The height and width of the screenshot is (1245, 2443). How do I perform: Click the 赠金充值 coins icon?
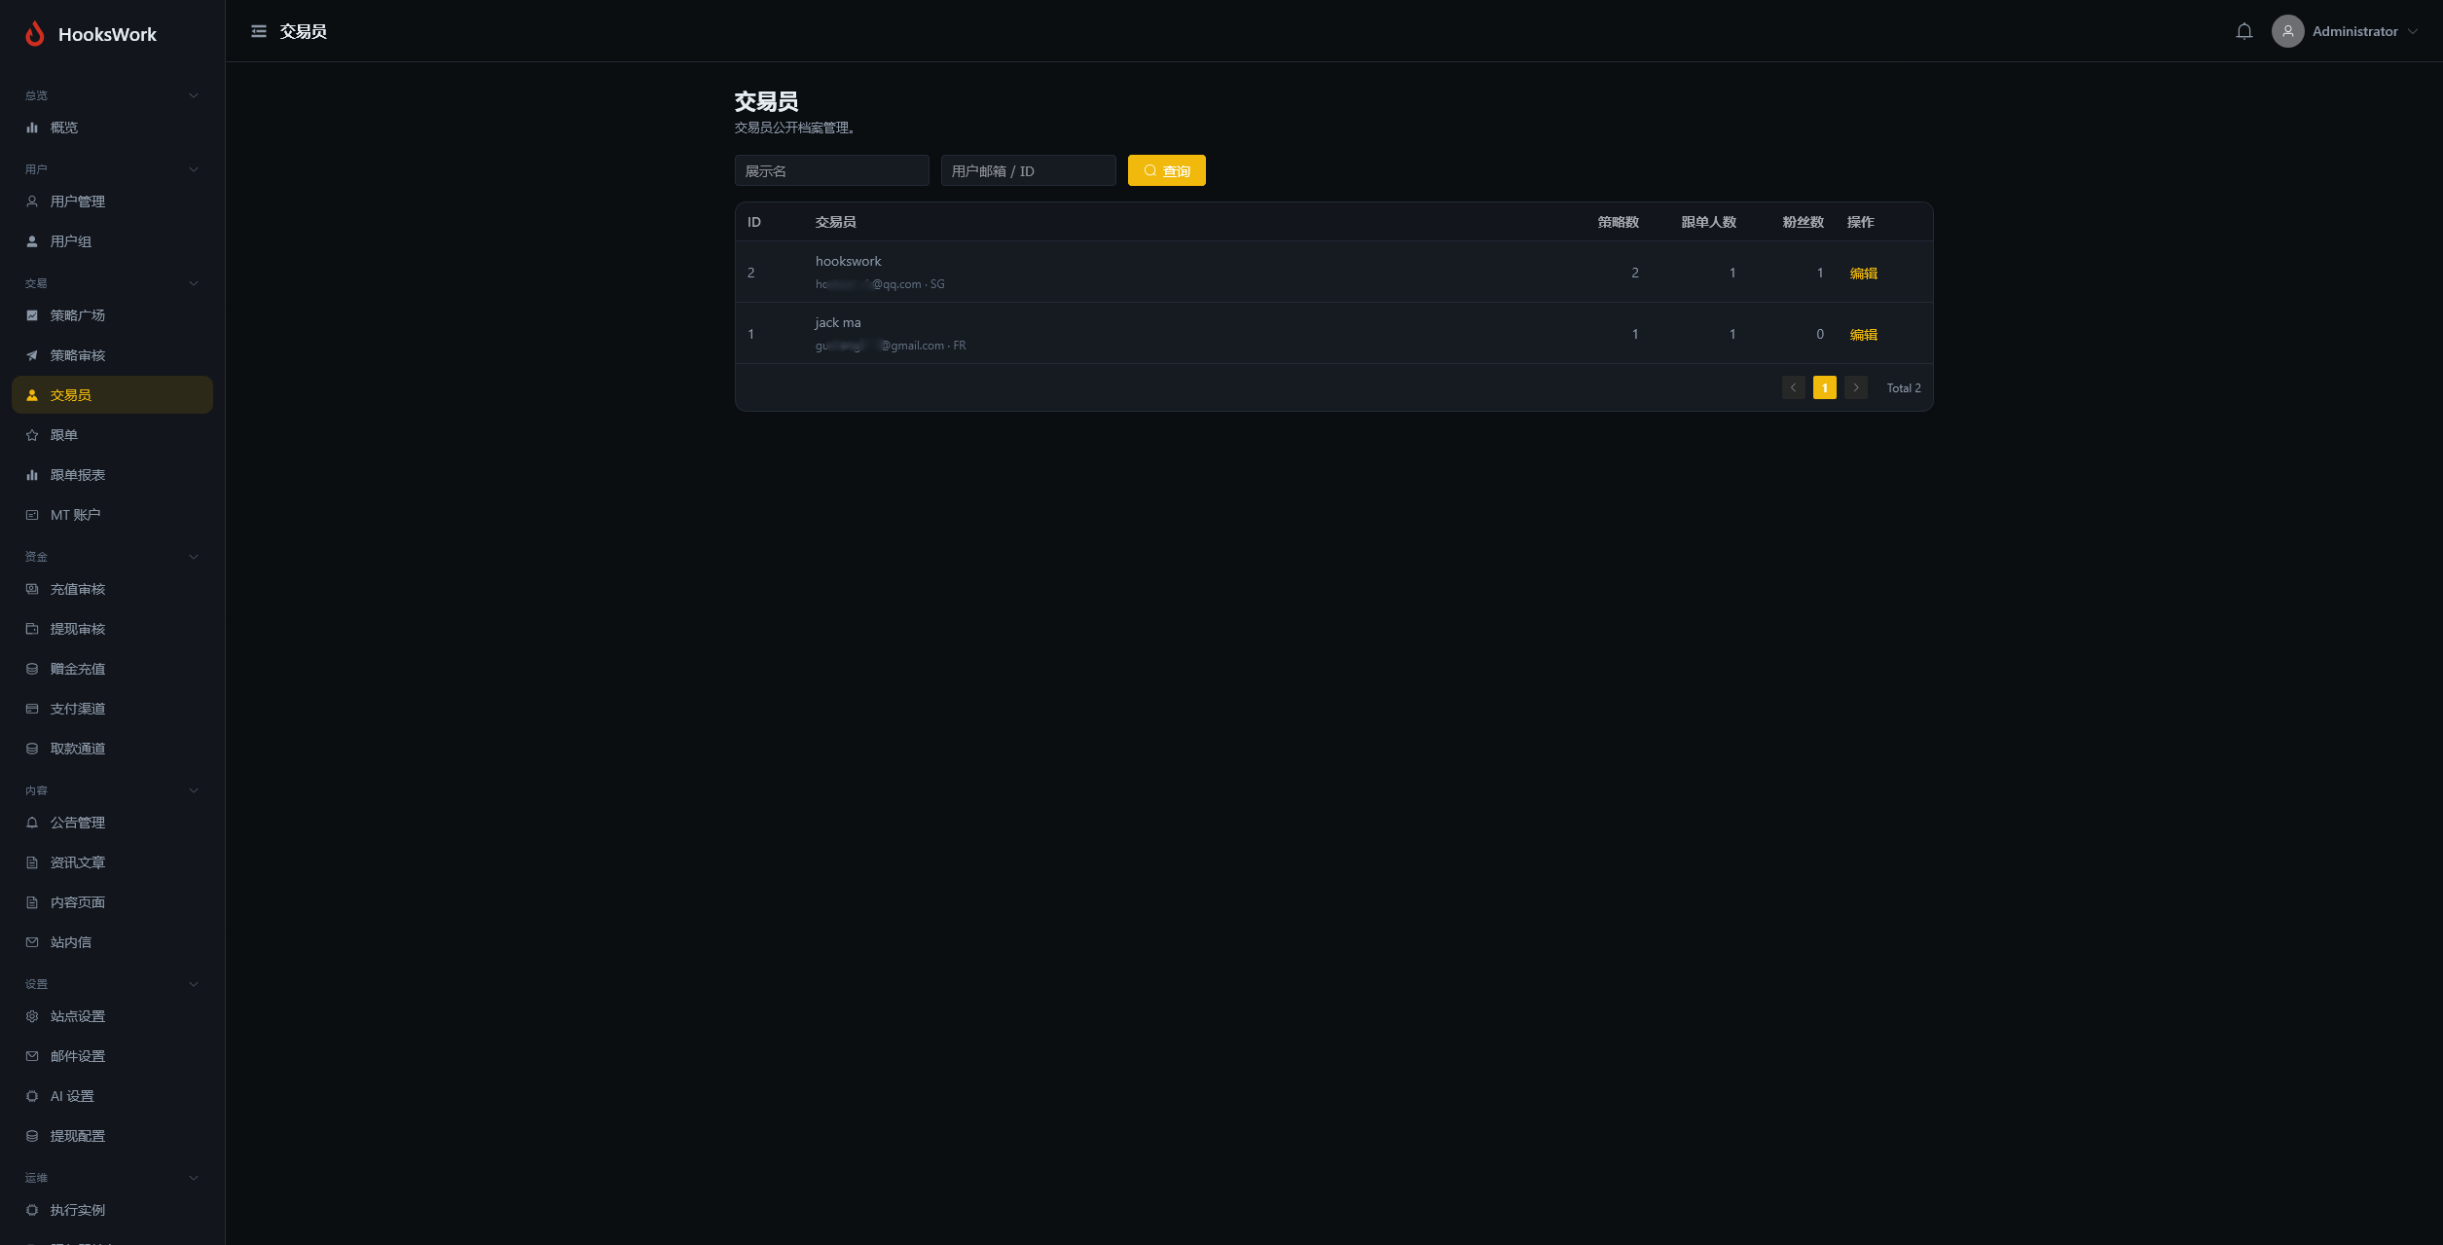click(32, 669)
